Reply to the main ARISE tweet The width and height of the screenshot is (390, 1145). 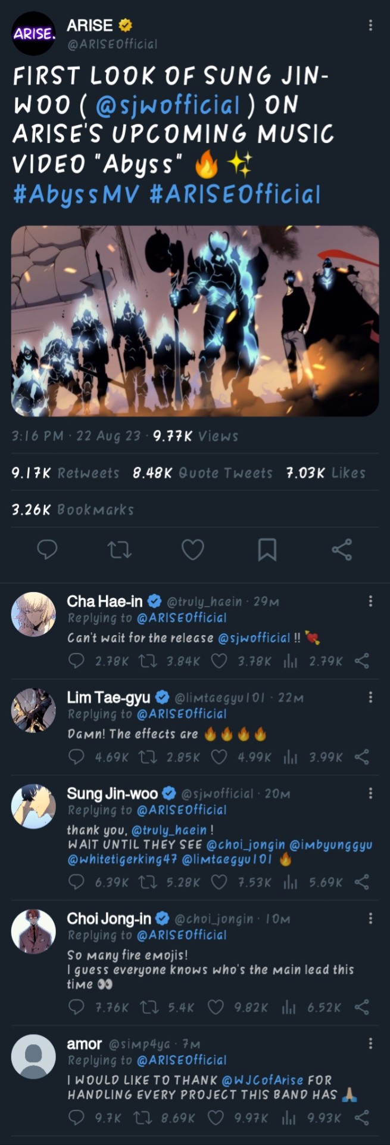coord(47,549)
